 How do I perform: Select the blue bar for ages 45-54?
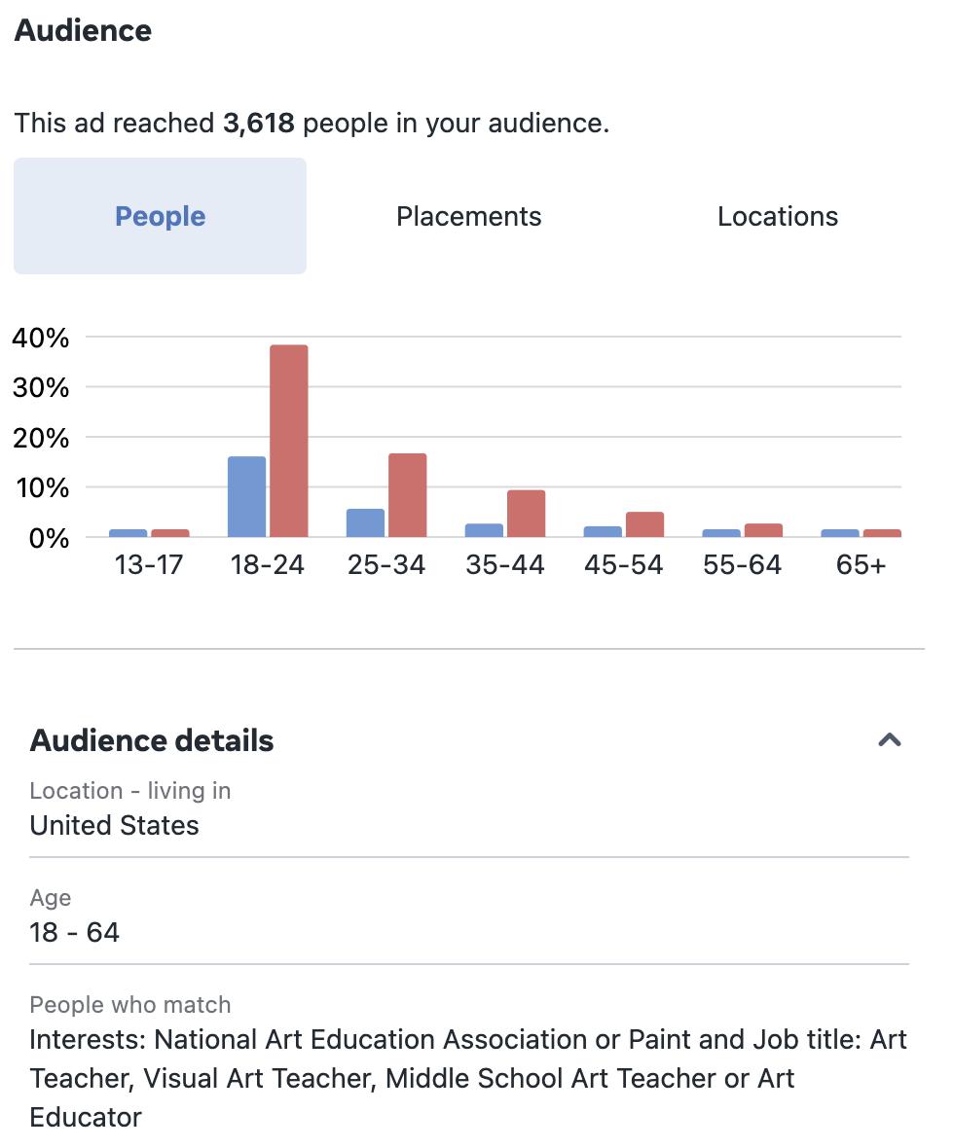click(x=603, y=531)
